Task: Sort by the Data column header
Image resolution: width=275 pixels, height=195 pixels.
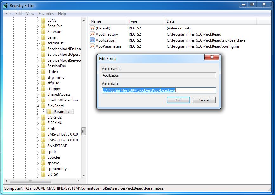Action: click(x=211, y=21)
